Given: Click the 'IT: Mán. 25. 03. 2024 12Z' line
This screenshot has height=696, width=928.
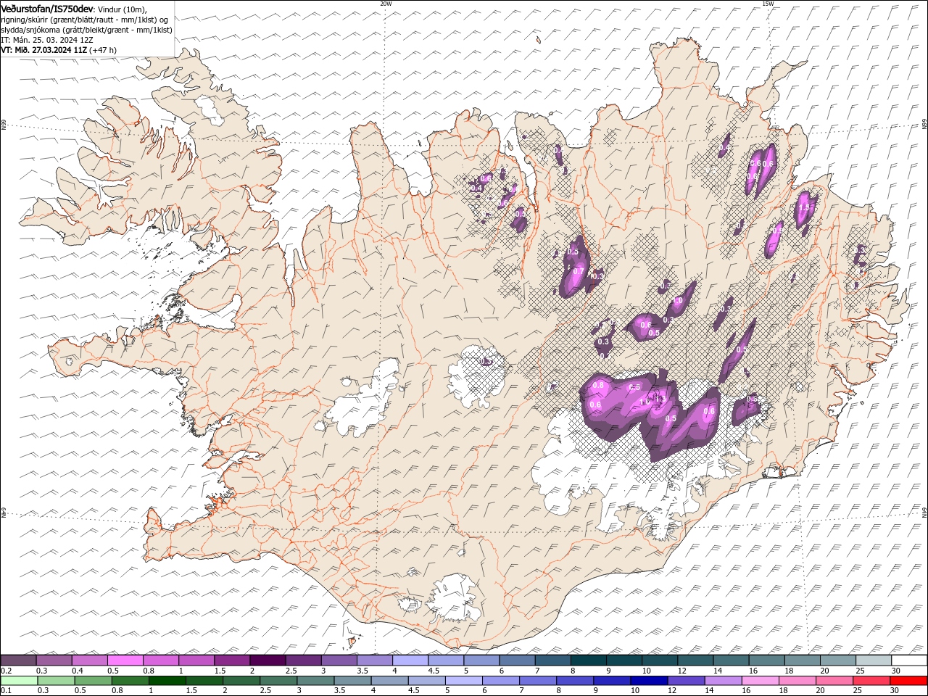Looking at the screenshot, I should [47, 40].
